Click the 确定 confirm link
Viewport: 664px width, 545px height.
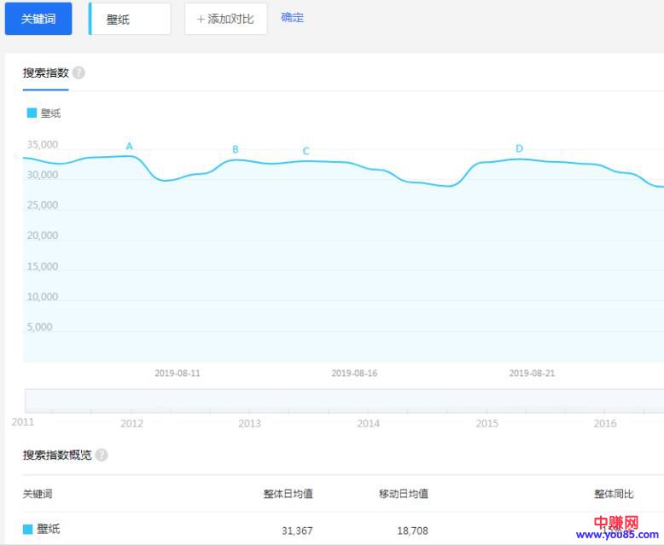pyautogui.click(x=292, y=18)
